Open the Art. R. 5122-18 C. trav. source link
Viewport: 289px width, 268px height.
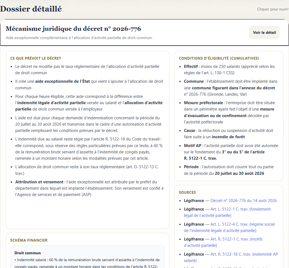tap(231, 257)
